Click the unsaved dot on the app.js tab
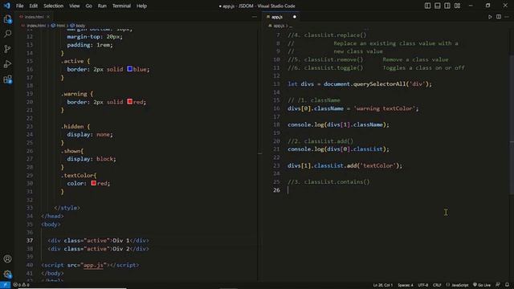514x289 pixels. click(x=295, y=17)
